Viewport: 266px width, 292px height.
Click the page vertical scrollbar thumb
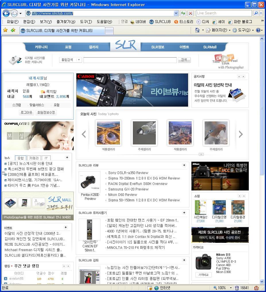point(262,108)
